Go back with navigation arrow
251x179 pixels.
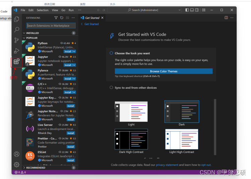[99, 10]
